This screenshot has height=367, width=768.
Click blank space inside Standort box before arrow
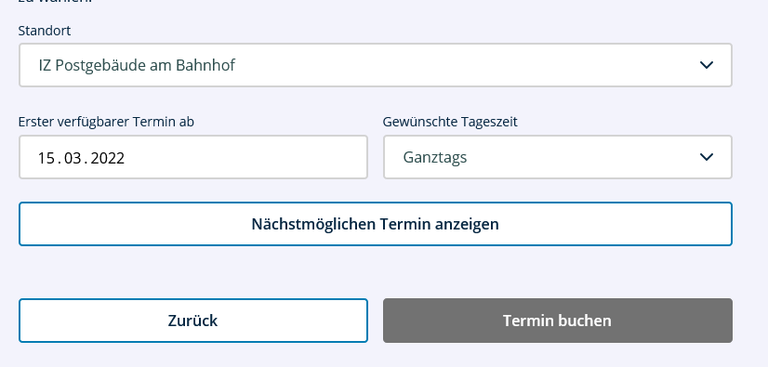point(465,65)
